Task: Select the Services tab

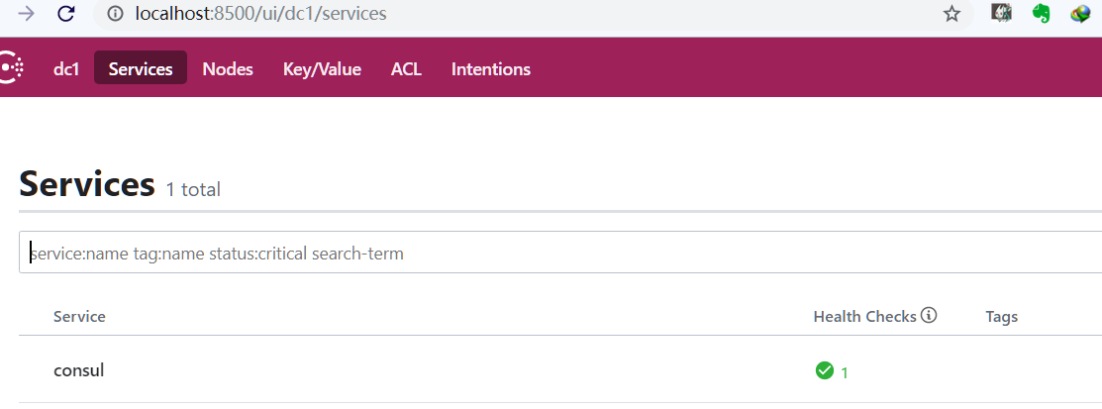Action: tap(141, 69)
